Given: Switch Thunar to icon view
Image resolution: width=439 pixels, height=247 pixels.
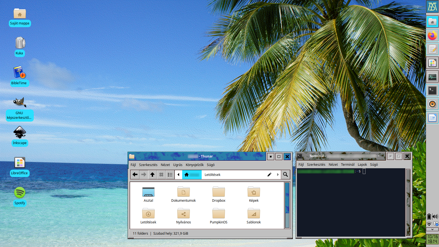Looking at the screenshot, I should point(161,175).
